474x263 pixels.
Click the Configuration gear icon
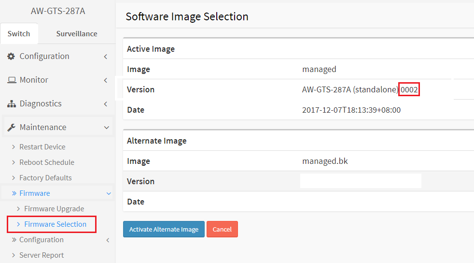11,56
